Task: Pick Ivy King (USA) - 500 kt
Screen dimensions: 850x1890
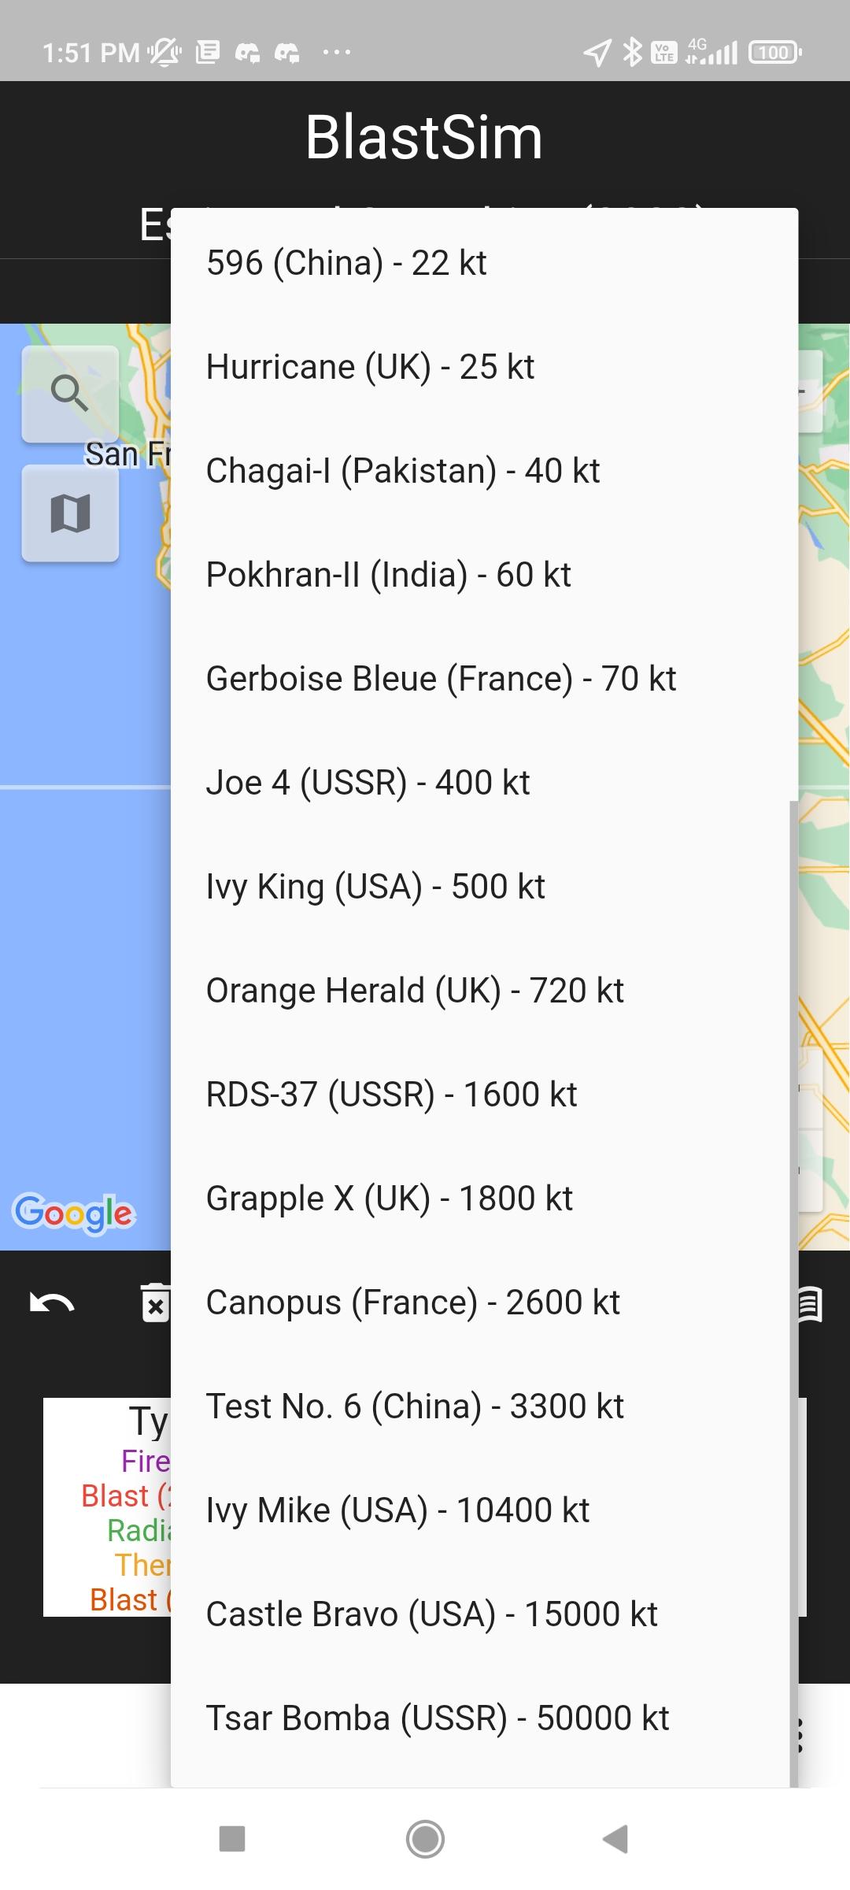Action: 375,887
